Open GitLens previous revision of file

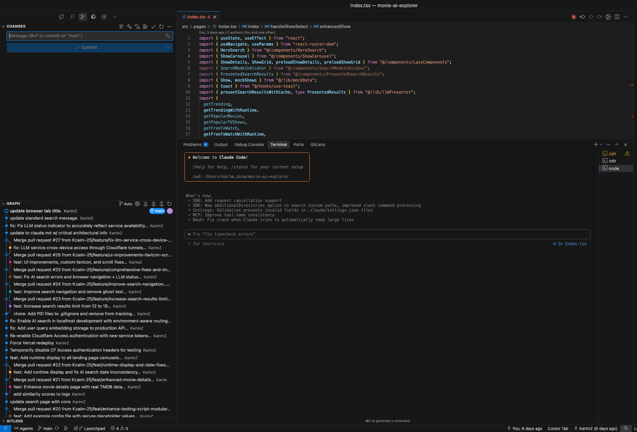pos(582,17)
